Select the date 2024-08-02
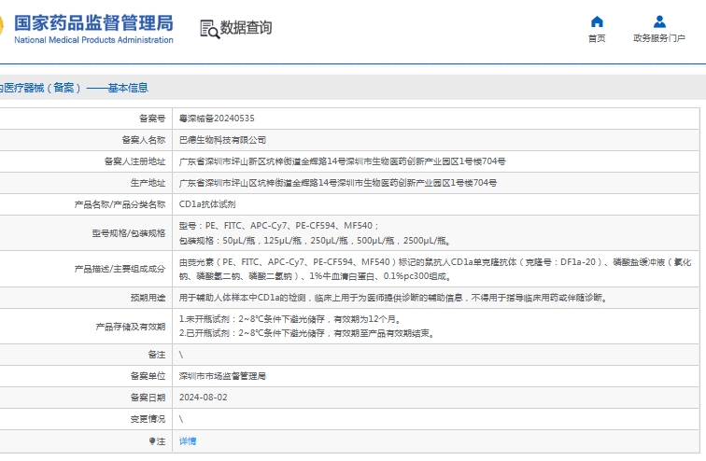The image size is (706, 461). (203, 398)
